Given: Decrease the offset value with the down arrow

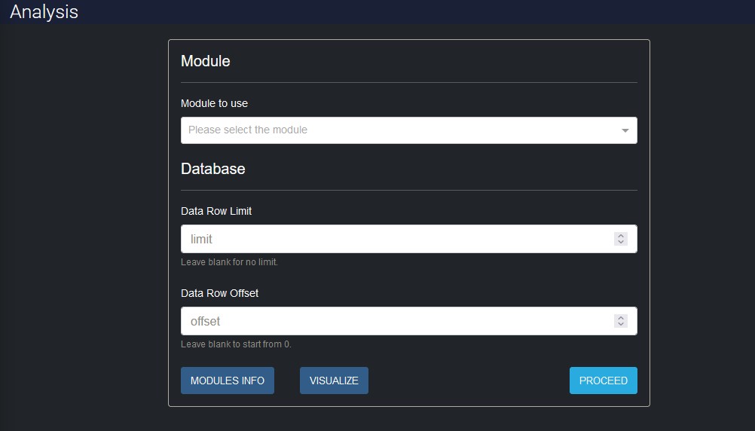Looking at the screenshot, I should click(621, 325).
